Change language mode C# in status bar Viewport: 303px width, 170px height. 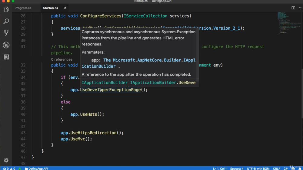coord(286,168)
